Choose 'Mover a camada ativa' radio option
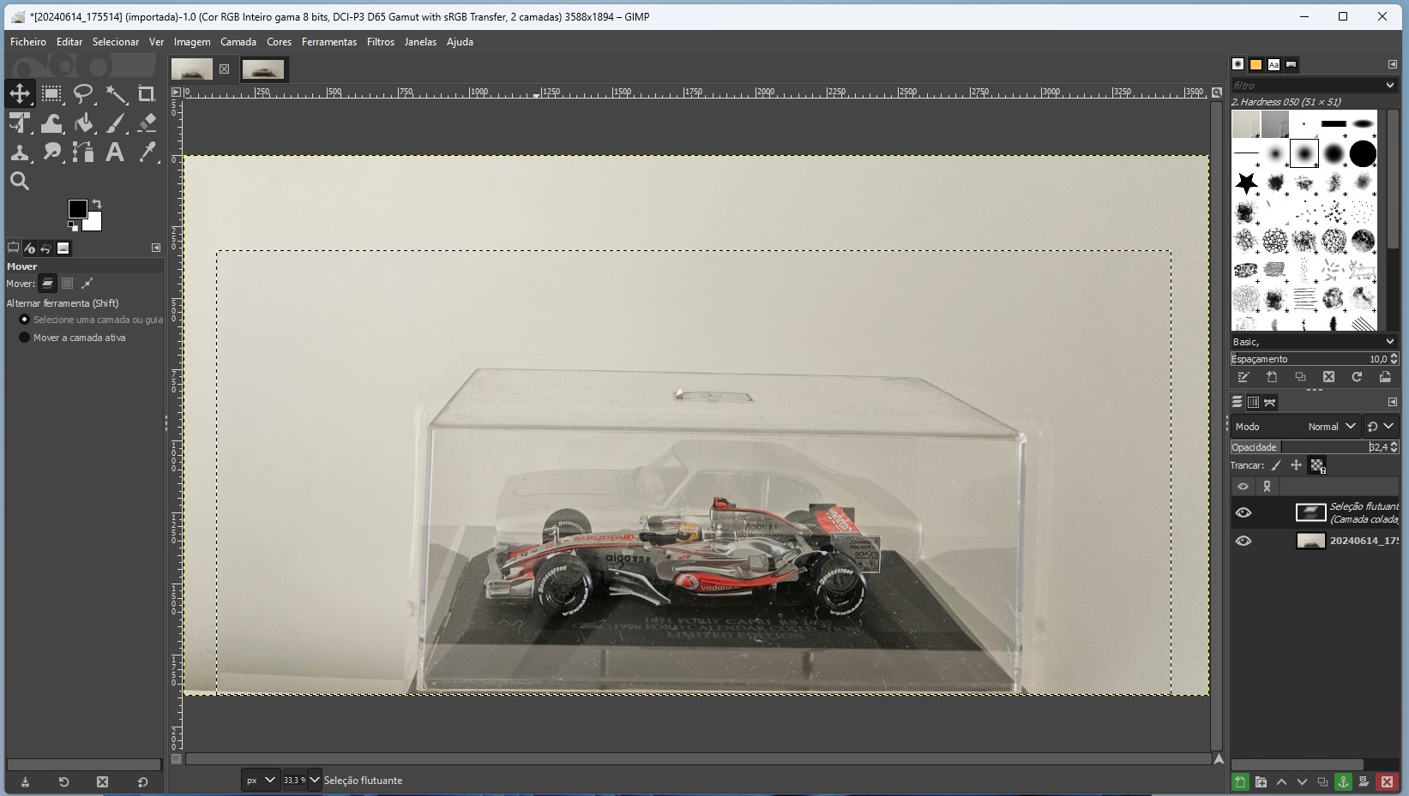The image size is (1409, 796). [25, 338]
